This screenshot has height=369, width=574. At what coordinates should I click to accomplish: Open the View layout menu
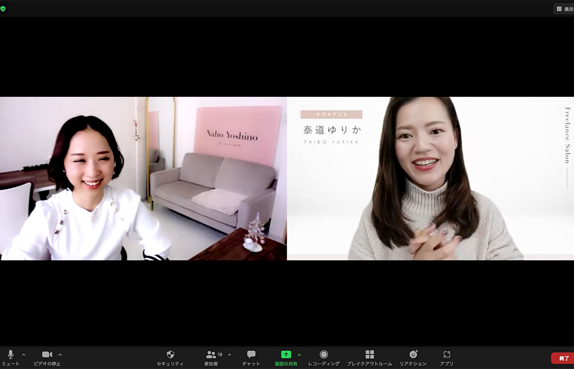pos(564,9)
